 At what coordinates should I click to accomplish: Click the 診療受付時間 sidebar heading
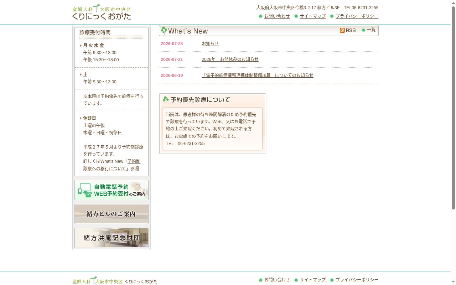click(x=95, y=32)
